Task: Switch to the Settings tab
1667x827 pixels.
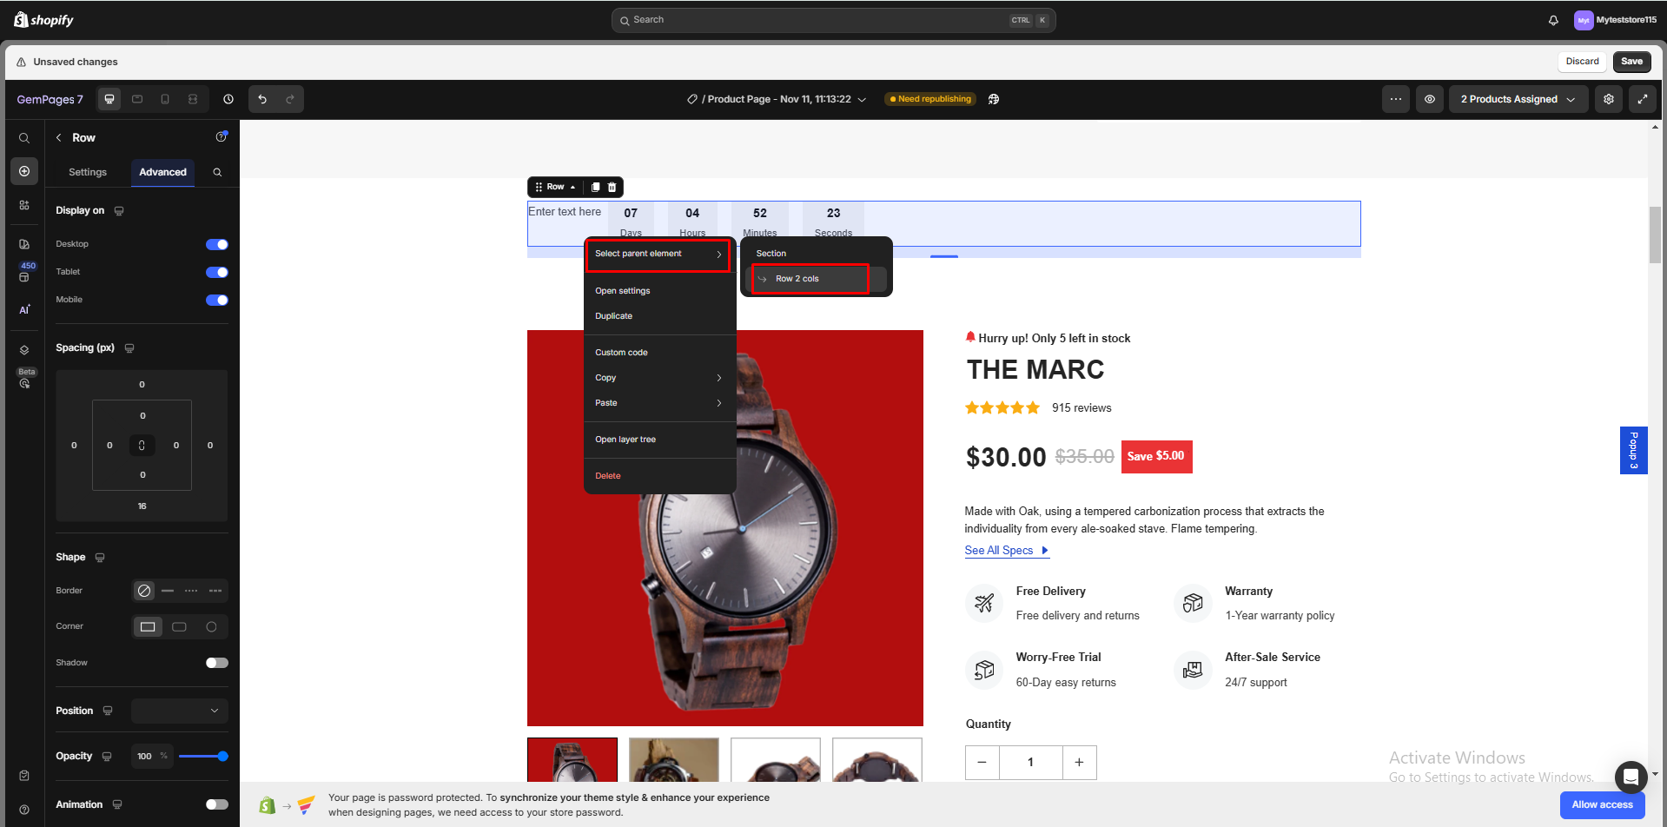Action: (87, 172)
